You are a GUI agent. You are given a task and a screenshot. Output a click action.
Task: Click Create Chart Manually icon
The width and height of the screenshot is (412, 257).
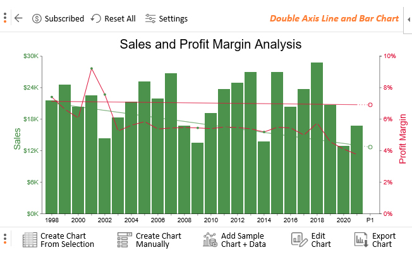click(124, 240)
